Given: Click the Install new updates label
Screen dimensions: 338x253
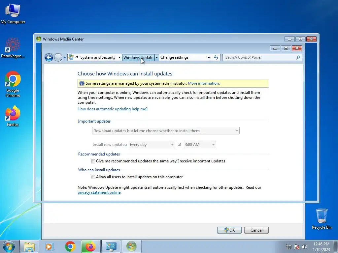Looking at the screenshot, I should (110, 145).
